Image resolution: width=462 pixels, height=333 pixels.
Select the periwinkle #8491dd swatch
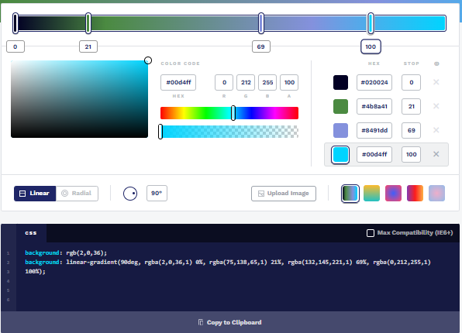[340, 130]
